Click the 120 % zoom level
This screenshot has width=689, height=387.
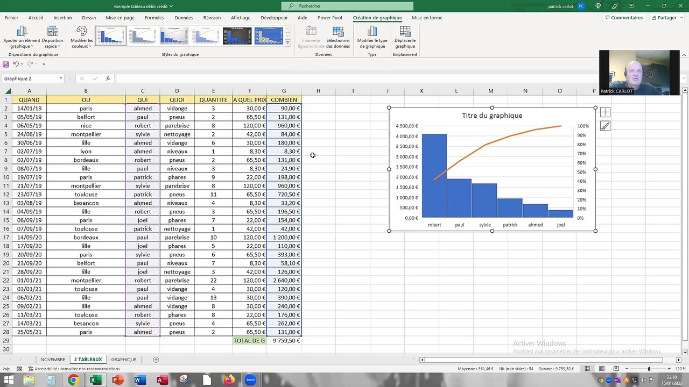coord(680,369)
